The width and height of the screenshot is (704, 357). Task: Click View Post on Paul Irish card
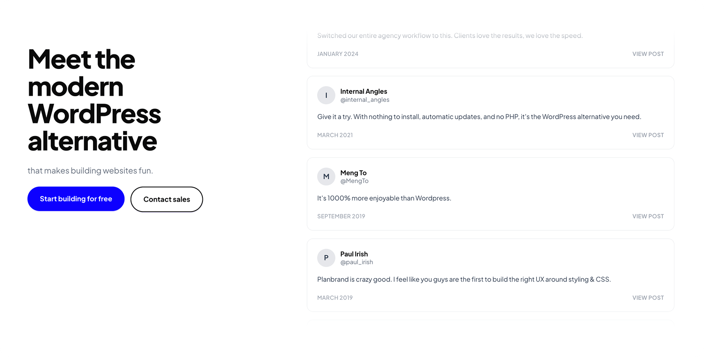click(x=648, y=298)
